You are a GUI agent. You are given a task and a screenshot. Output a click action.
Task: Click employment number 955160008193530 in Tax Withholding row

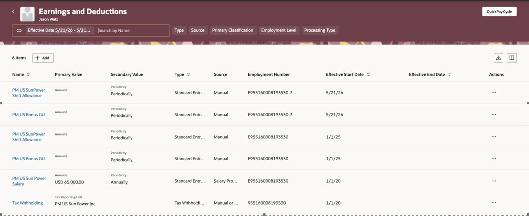267,203
